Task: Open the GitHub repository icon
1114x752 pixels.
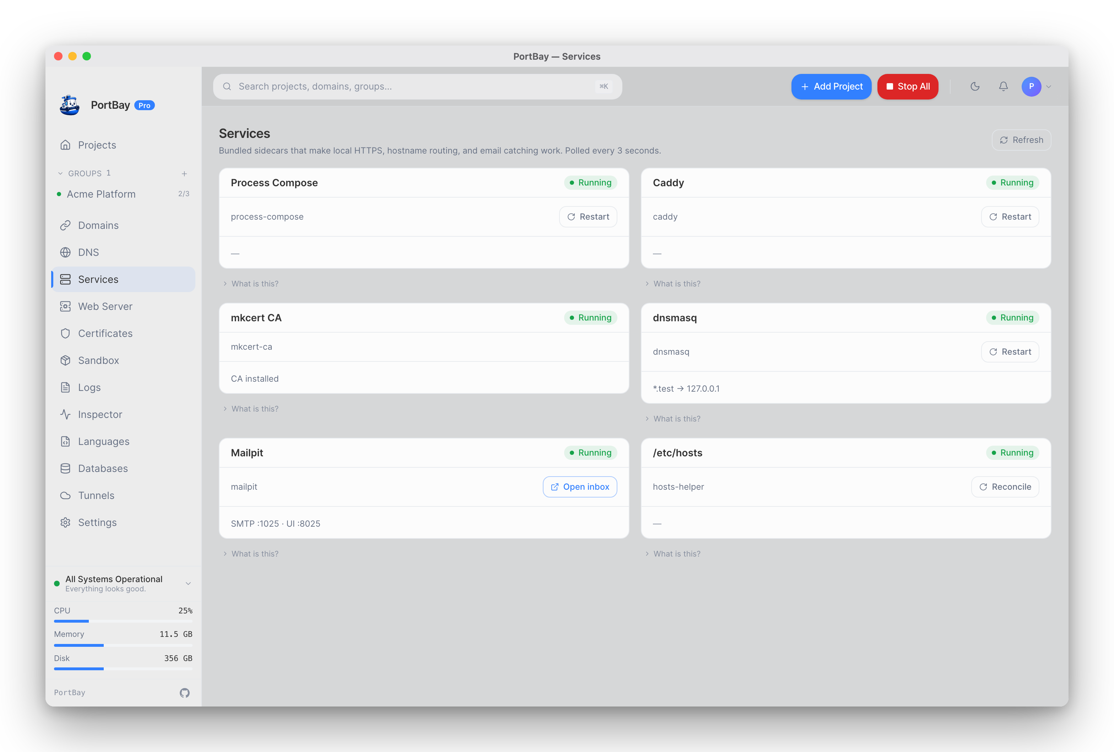Action: click(x=185, y=693)
